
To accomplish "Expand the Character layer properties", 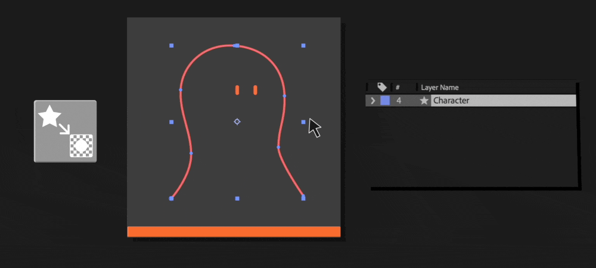I will pyautogui.click(x=373, y=101).
